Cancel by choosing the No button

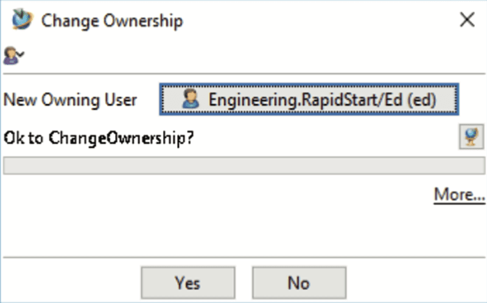coord(299,283)
